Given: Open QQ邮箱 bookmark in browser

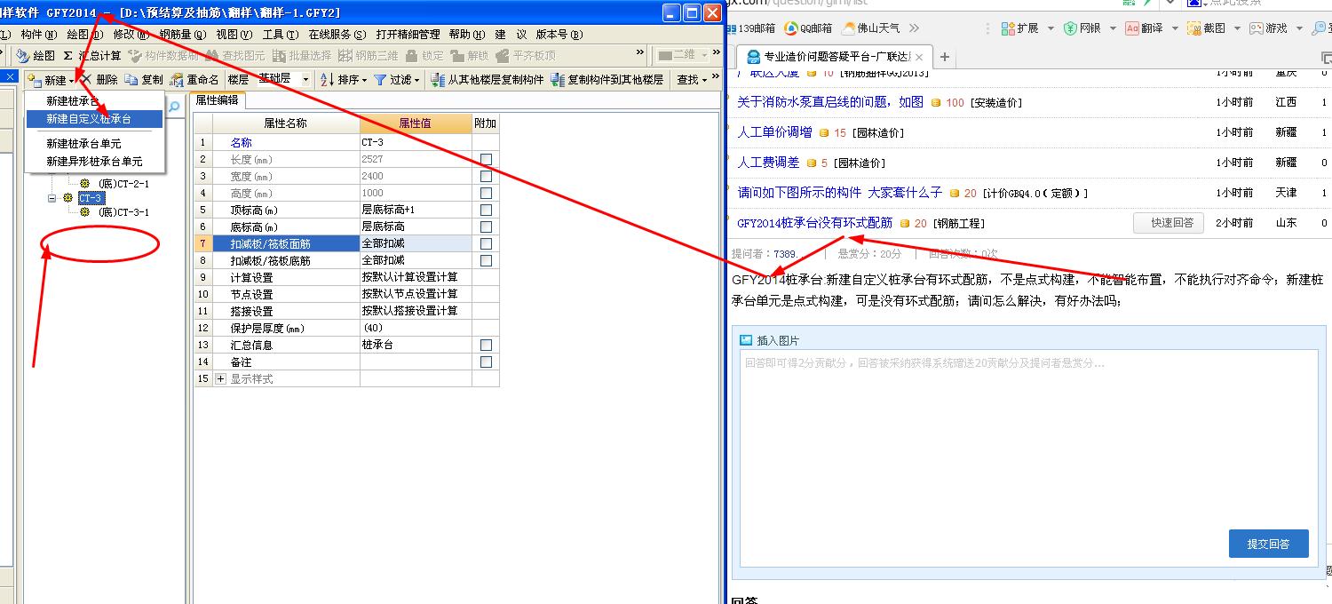Looking at the screenshot, I should coord(808,28).
